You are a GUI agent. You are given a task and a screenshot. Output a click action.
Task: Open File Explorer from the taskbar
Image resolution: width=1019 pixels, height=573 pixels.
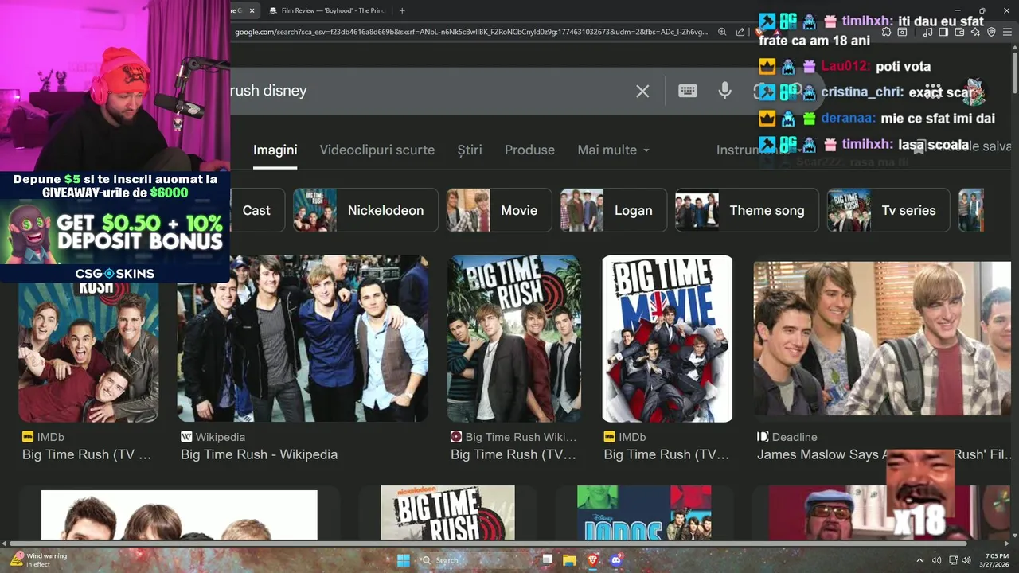click(x=569, y=560)
